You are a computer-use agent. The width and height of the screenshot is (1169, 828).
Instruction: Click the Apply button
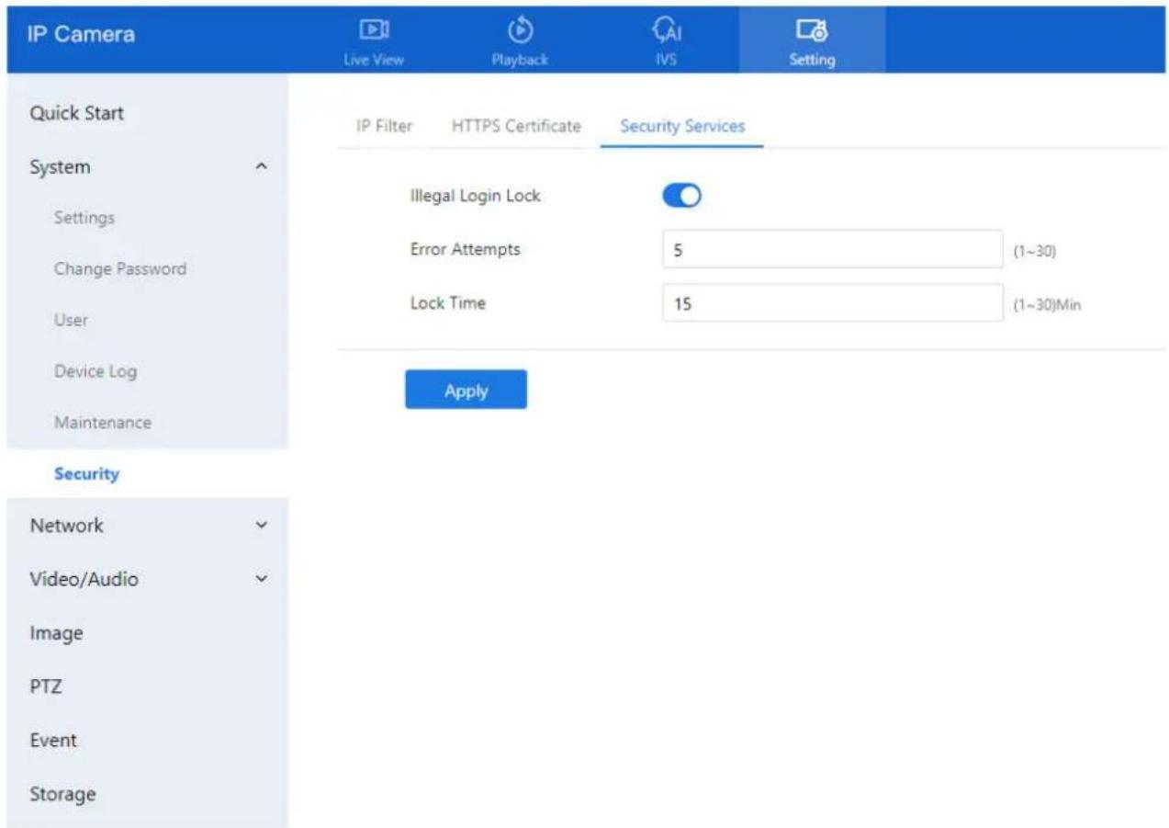tap(466, 390)
